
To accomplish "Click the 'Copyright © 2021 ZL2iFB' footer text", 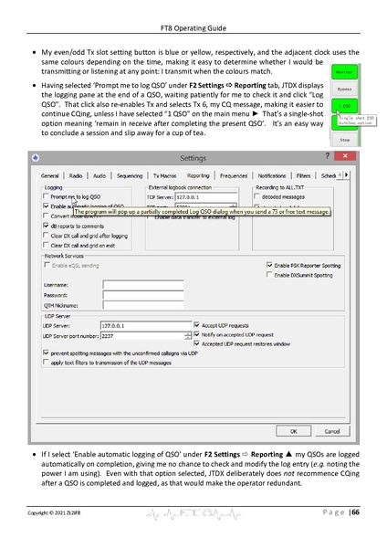I will (54, 513).
